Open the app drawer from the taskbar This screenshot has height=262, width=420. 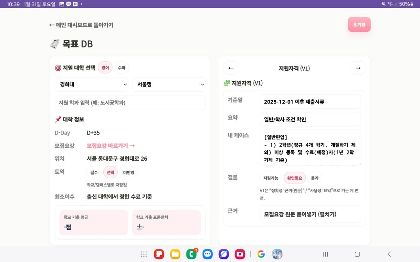point(143,254)
